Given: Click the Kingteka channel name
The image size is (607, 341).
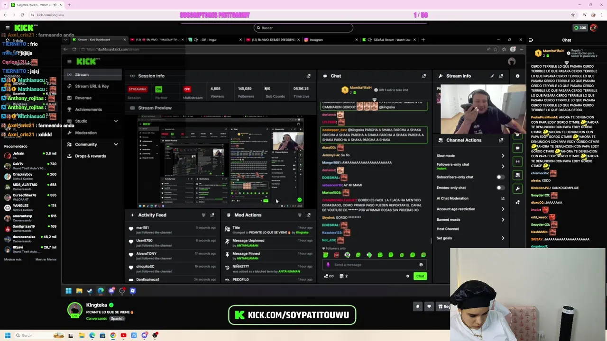Looking at the screenshot, I should pos(97,305).
